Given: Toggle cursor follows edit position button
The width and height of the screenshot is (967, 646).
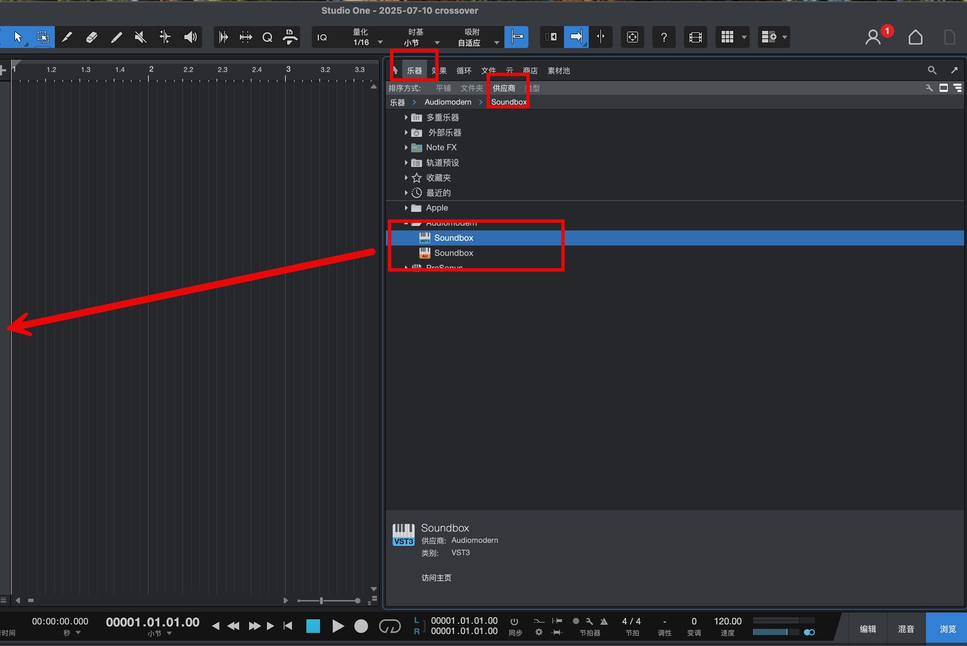Looking at the screenshot, I should (x=601, y=37).
